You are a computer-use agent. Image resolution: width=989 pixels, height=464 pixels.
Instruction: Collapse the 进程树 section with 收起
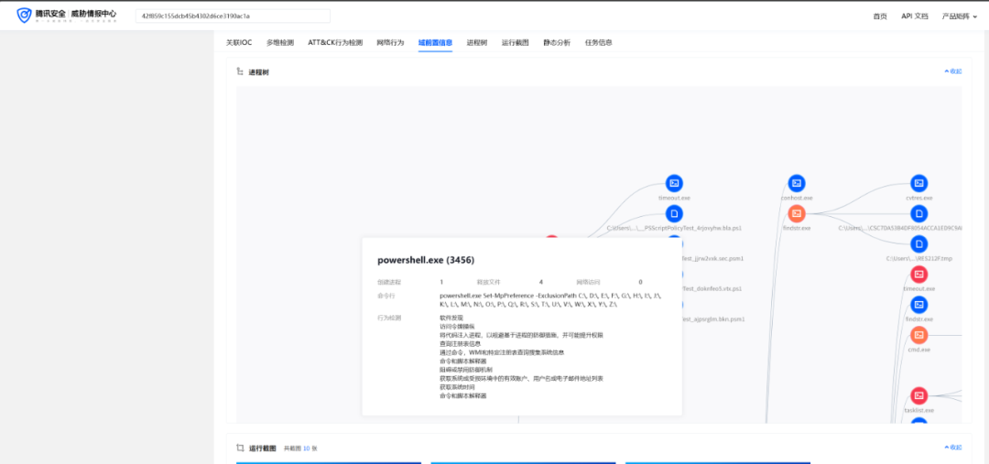coord(953,71)
